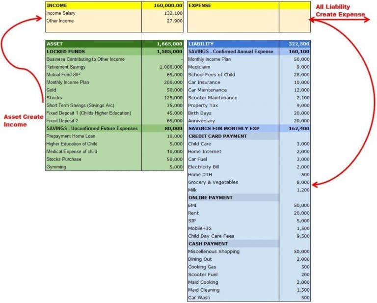Select the School Fees of Child cell
377x303 pixels.
pyautogui.click(x=211, y=75)
